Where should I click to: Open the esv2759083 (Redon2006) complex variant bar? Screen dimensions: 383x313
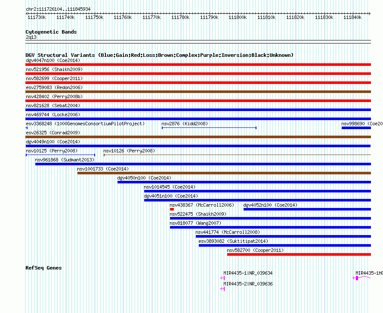[x=198, y=92]
